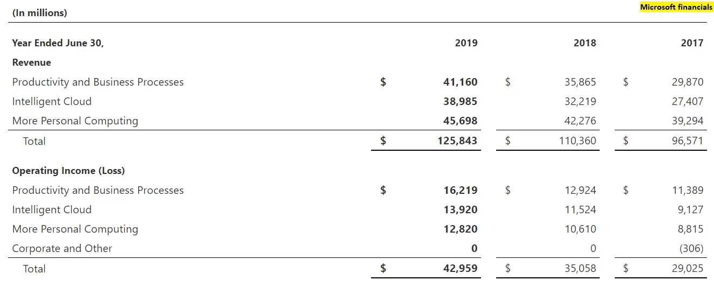Select the 45,698 More Personal Computing value
The height and width of the screenshot is (287, 714).
tap(460, 121)
